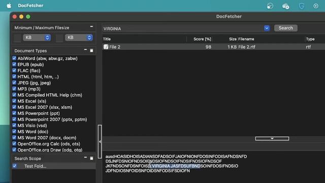Uncheck FLAC (flac) document type
Image resolution: width=325 pixels, height=183 pixels.
[x=14, y=70]
